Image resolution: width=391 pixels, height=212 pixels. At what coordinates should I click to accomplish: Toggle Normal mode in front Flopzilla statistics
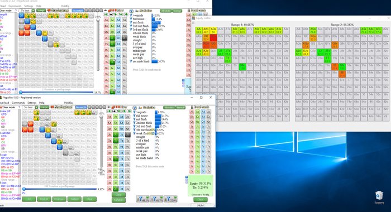[x=180, y=107]
